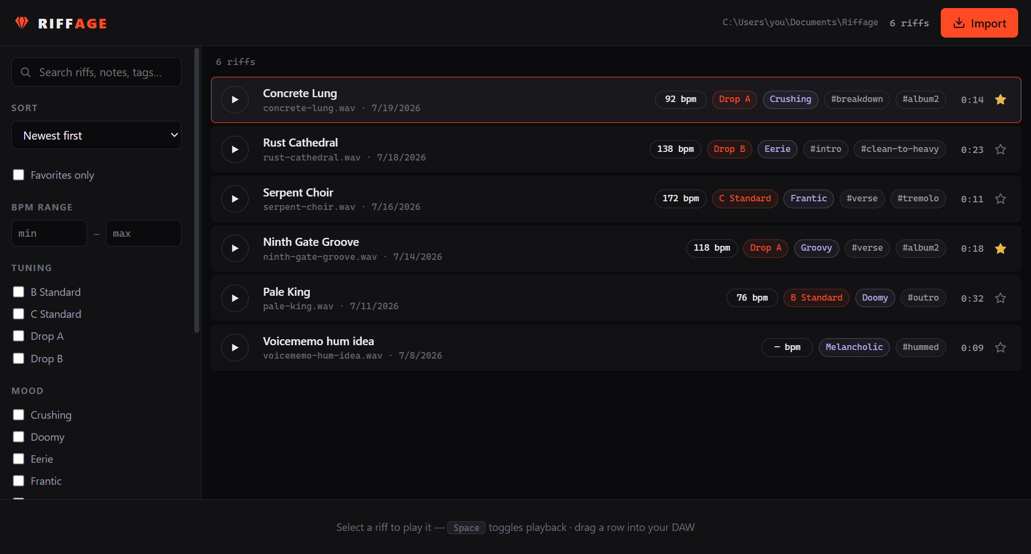This screenshot has height=554, width=1031.
Task: Open the Newest first sort dropdown
Action: 96,135
